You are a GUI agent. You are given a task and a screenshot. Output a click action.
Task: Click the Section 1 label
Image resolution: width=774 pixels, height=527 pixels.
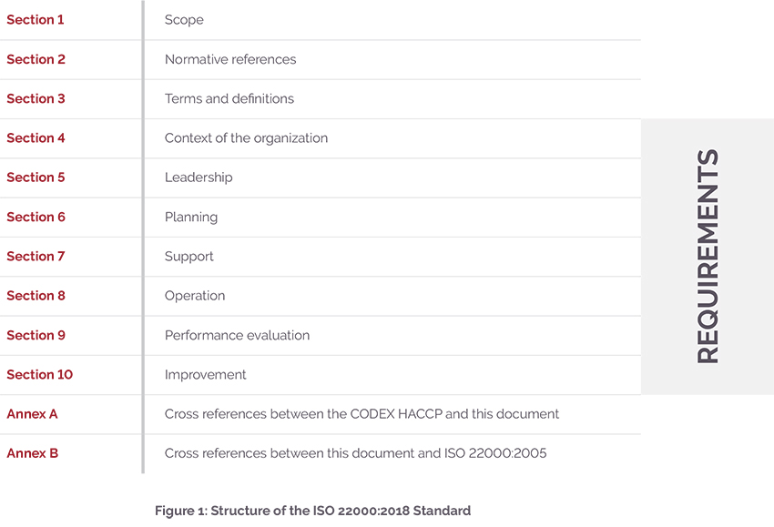(36, 20)
